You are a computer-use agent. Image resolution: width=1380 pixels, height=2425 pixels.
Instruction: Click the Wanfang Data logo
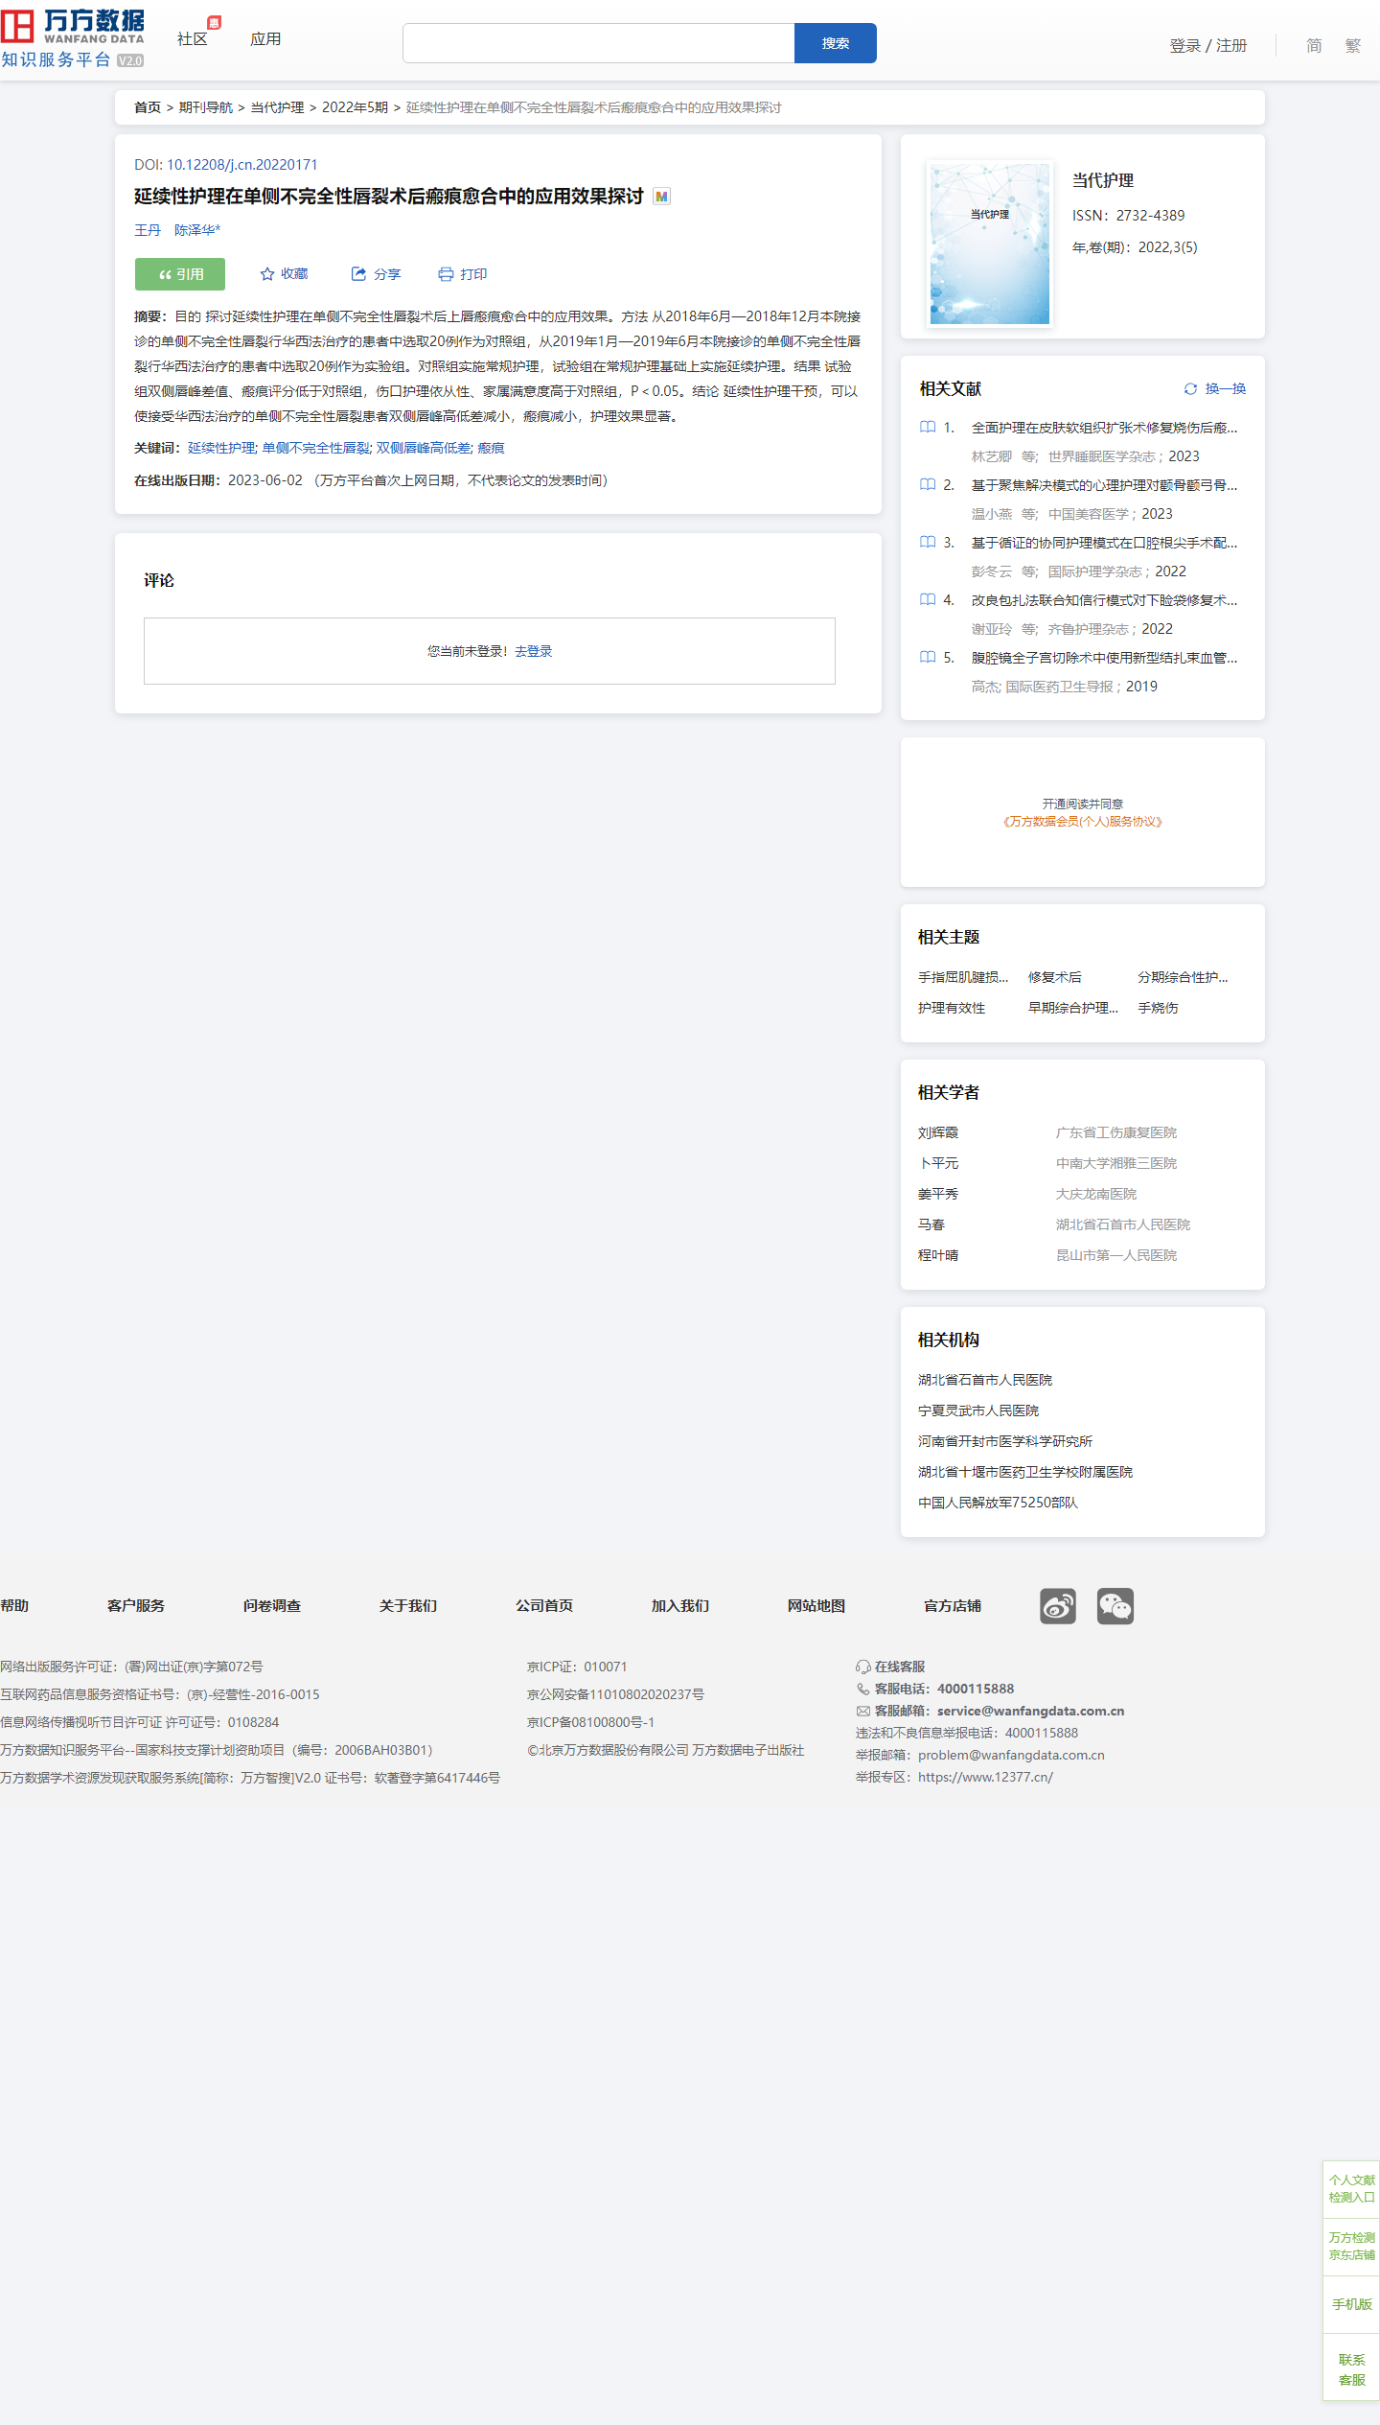(x=73, y=38)
